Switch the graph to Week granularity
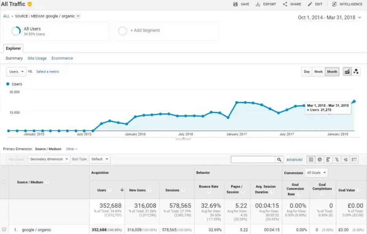 318,71
